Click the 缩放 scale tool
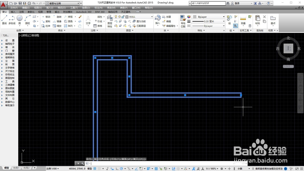The height and width of the screenshot is (171, 304). 57,26
